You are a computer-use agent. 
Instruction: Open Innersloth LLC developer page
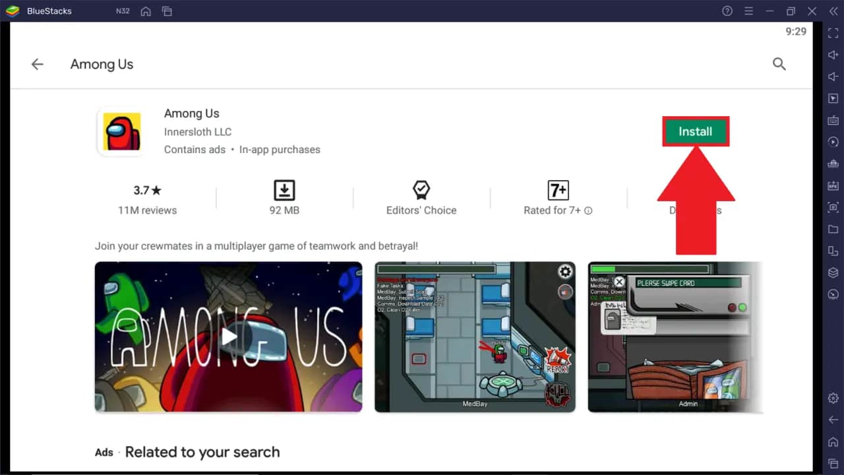[x=198, y=132]
